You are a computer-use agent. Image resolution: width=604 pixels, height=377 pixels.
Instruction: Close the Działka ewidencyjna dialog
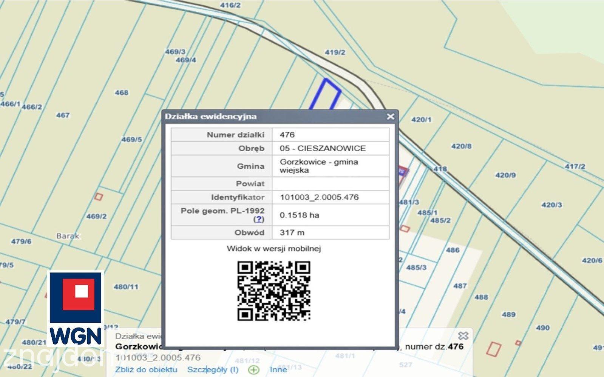tap(390, 117)
